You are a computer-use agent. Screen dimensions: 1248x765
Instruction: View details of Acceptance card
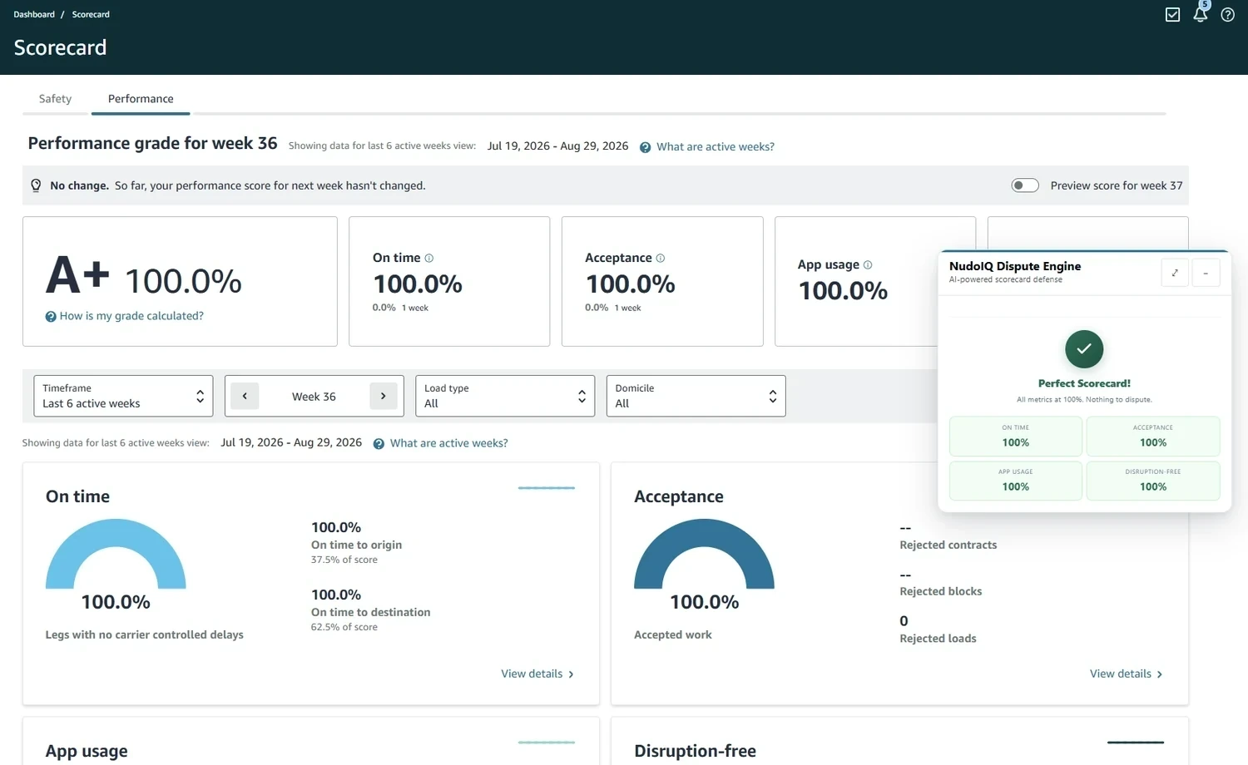[1127, 674]
